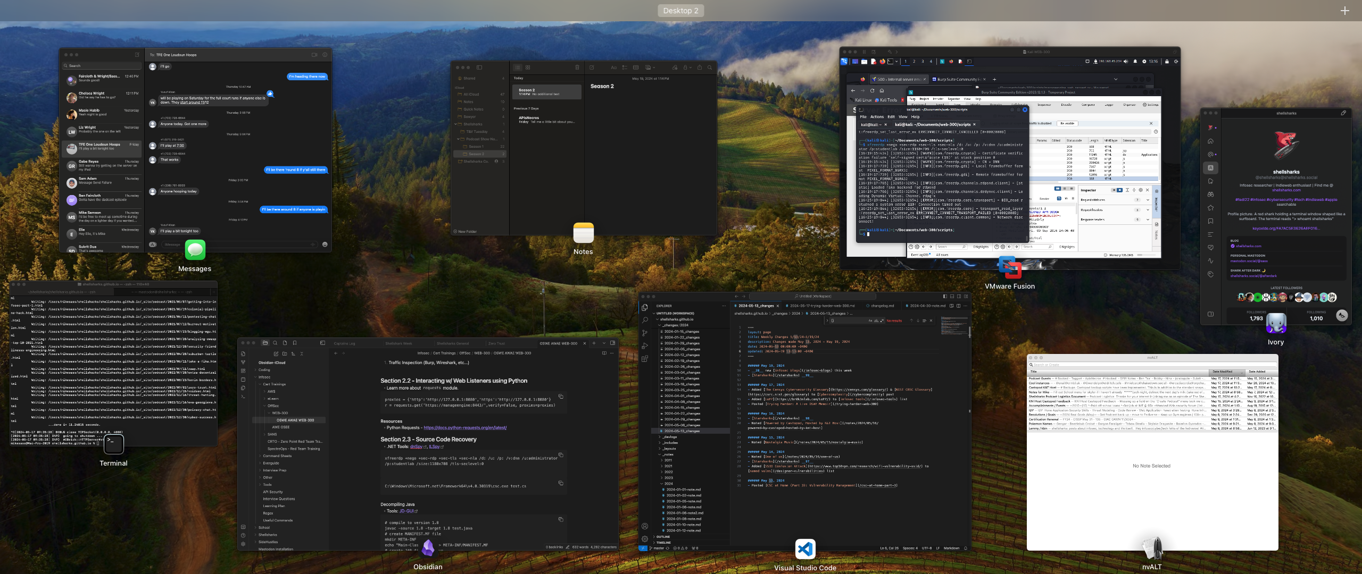Screen dimensions: 1362x574
Task: Open Accounts icon in VS Code activity bar
Action: (x=645, y=526)
